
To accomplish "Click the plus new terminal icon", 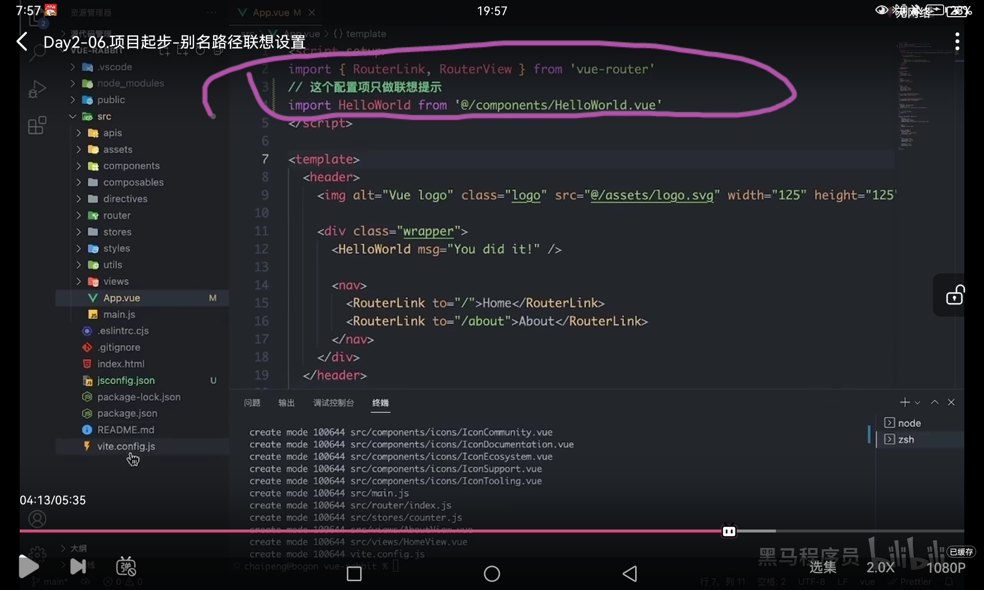I will click(904, 402).
